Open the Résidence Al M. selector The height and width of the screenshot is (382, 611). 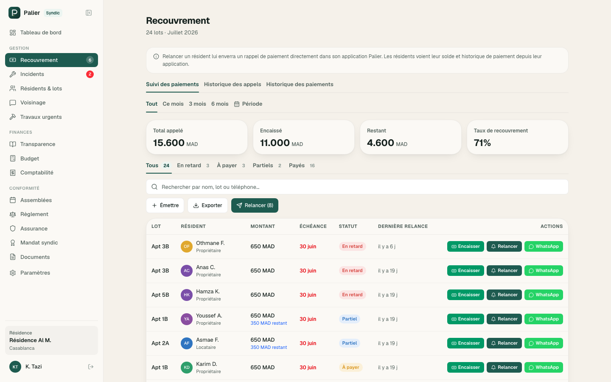pos(51,340)
